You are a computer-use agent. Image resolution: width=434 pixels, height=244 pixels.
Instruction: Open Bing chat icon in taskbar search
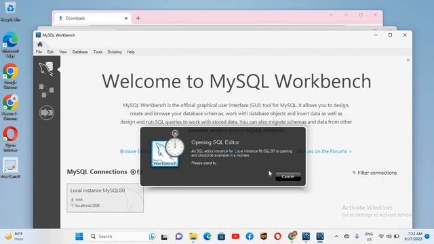pos(152,237)
